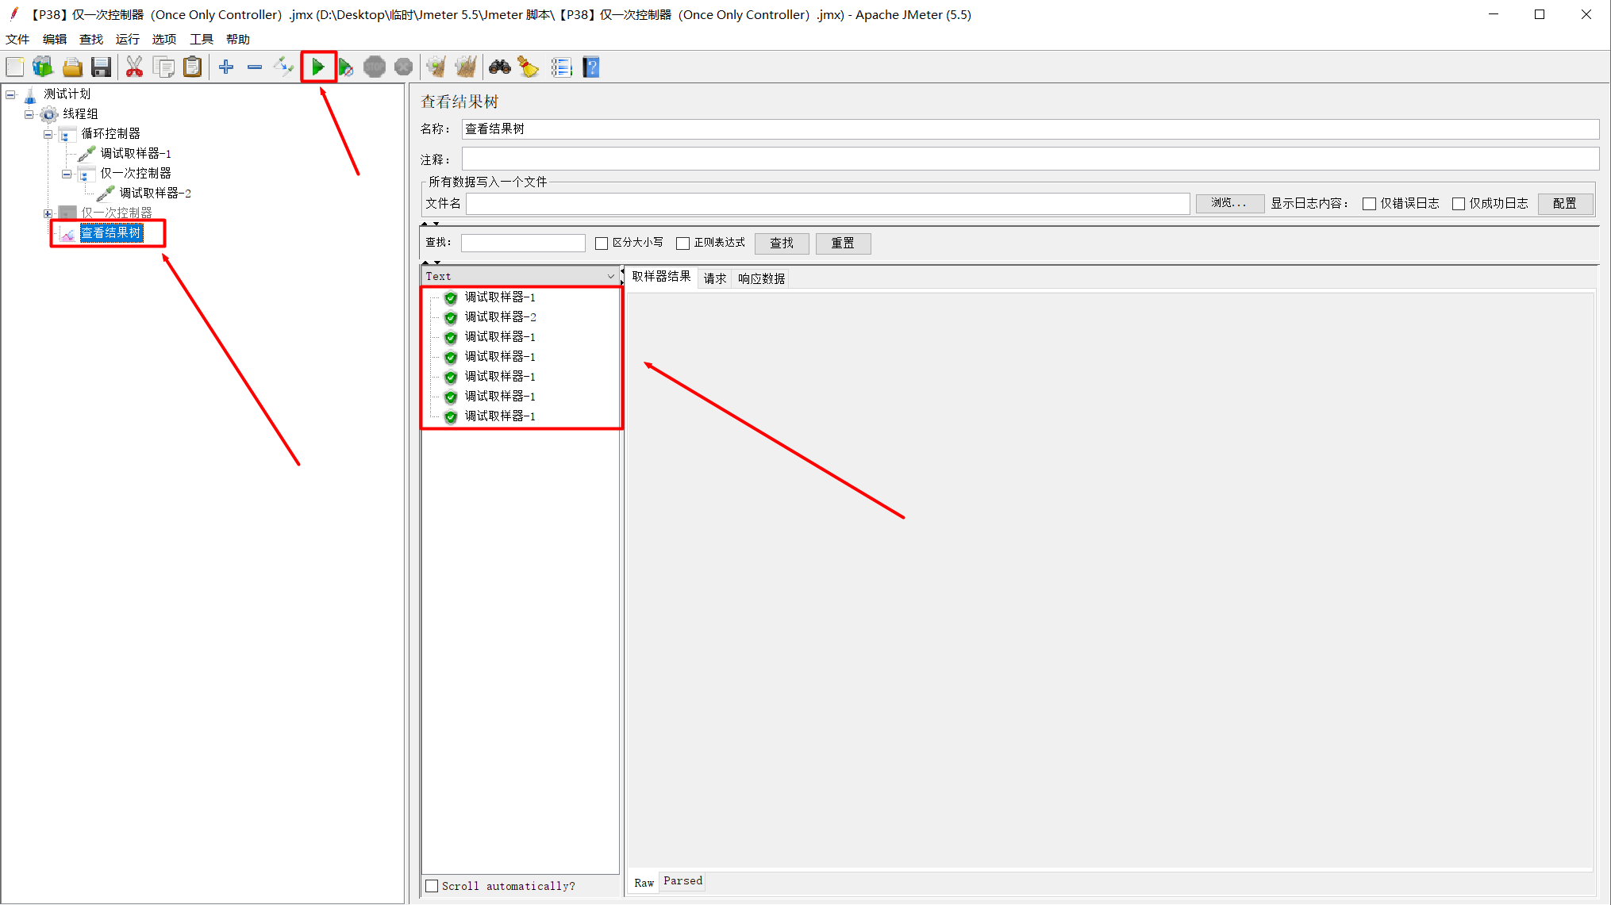Expand the disabled 仅一次控制器 node
1611x905 pixels.
pyautogui.click(x=48, y=213)
